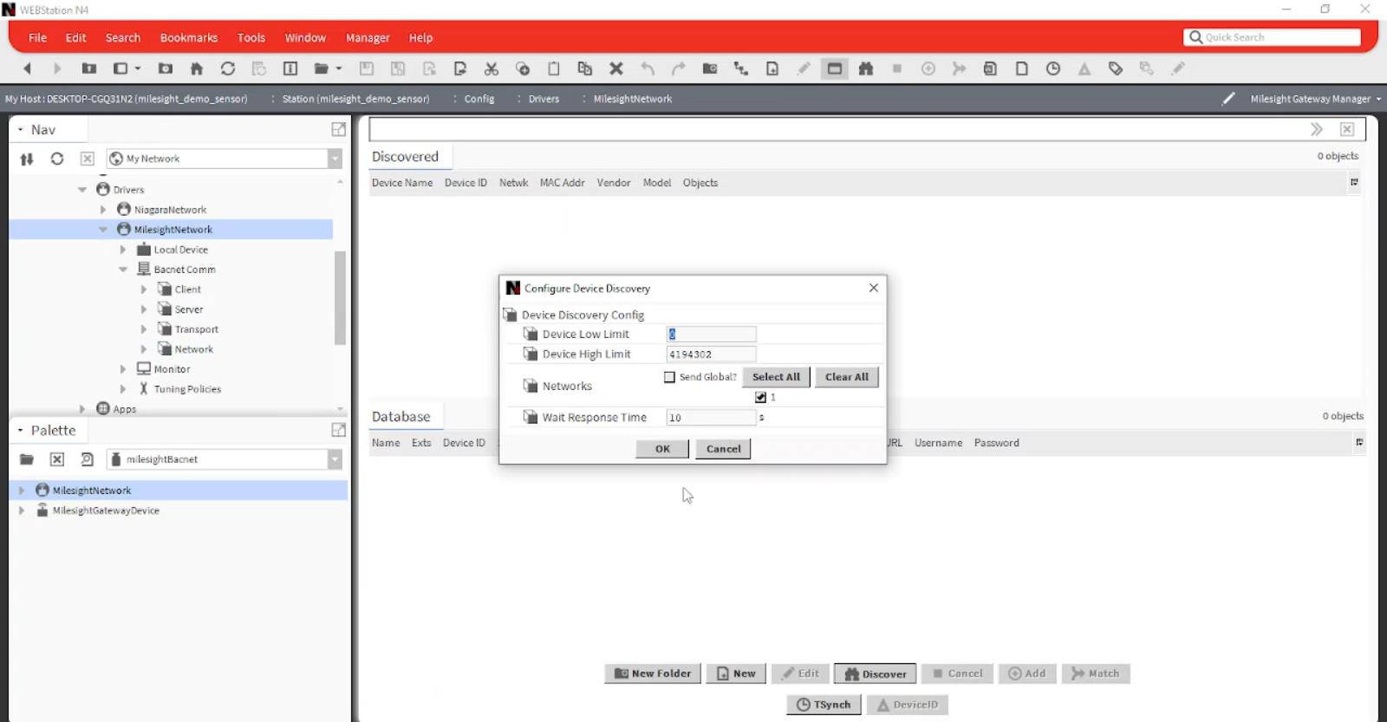Close the Configure Device Discovery dialog

click(x=874, y=288)
